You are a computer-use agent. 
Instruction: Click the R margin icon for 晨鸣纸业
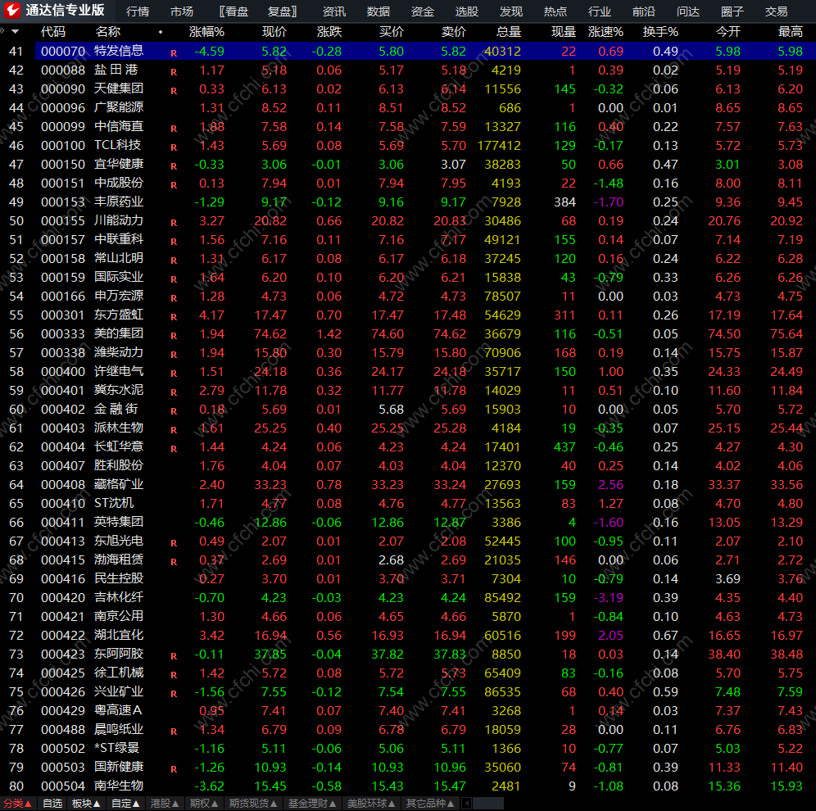(174, 732)
